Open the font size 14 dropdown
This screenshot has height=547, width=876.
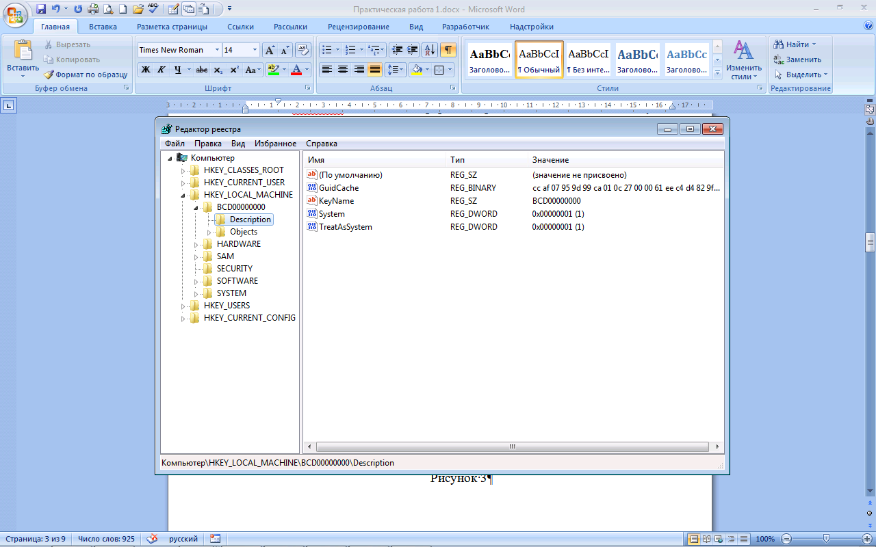[x=255, y=50]
